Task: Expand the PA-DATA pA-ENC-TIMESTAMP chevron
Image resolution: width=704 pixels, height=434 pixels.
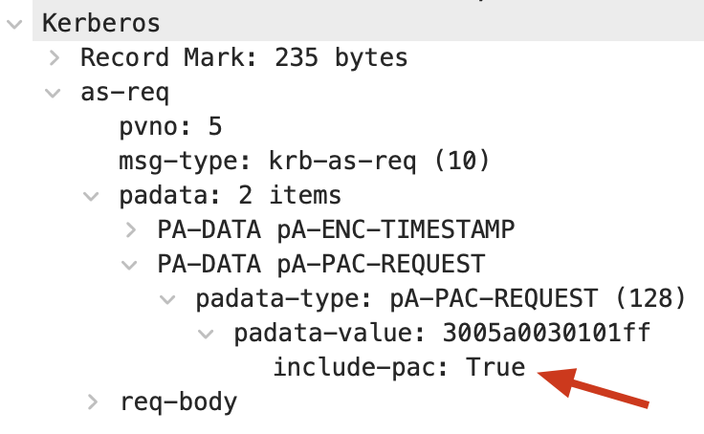Action: click(x=131, y=229)
